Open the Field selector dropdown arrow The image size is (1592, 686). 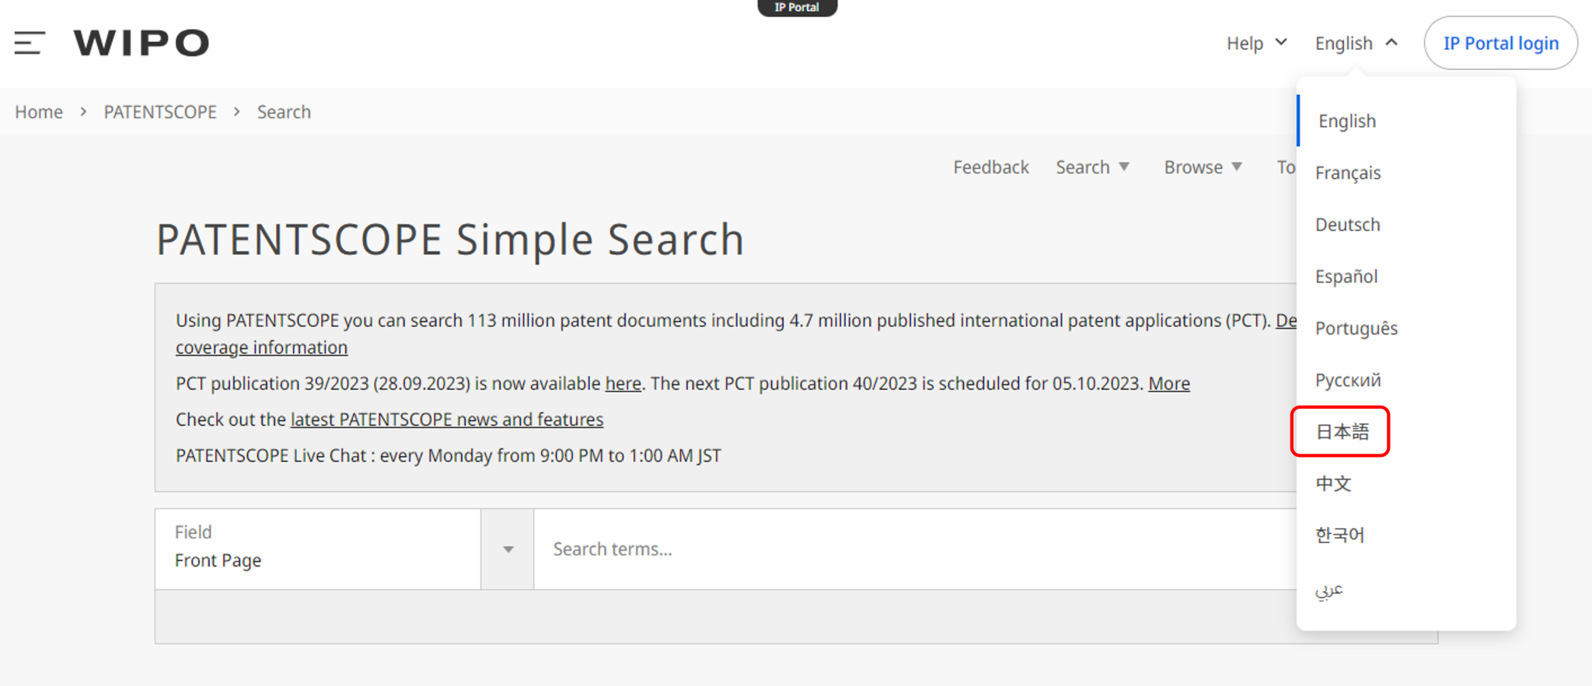(x=508, y=549)
